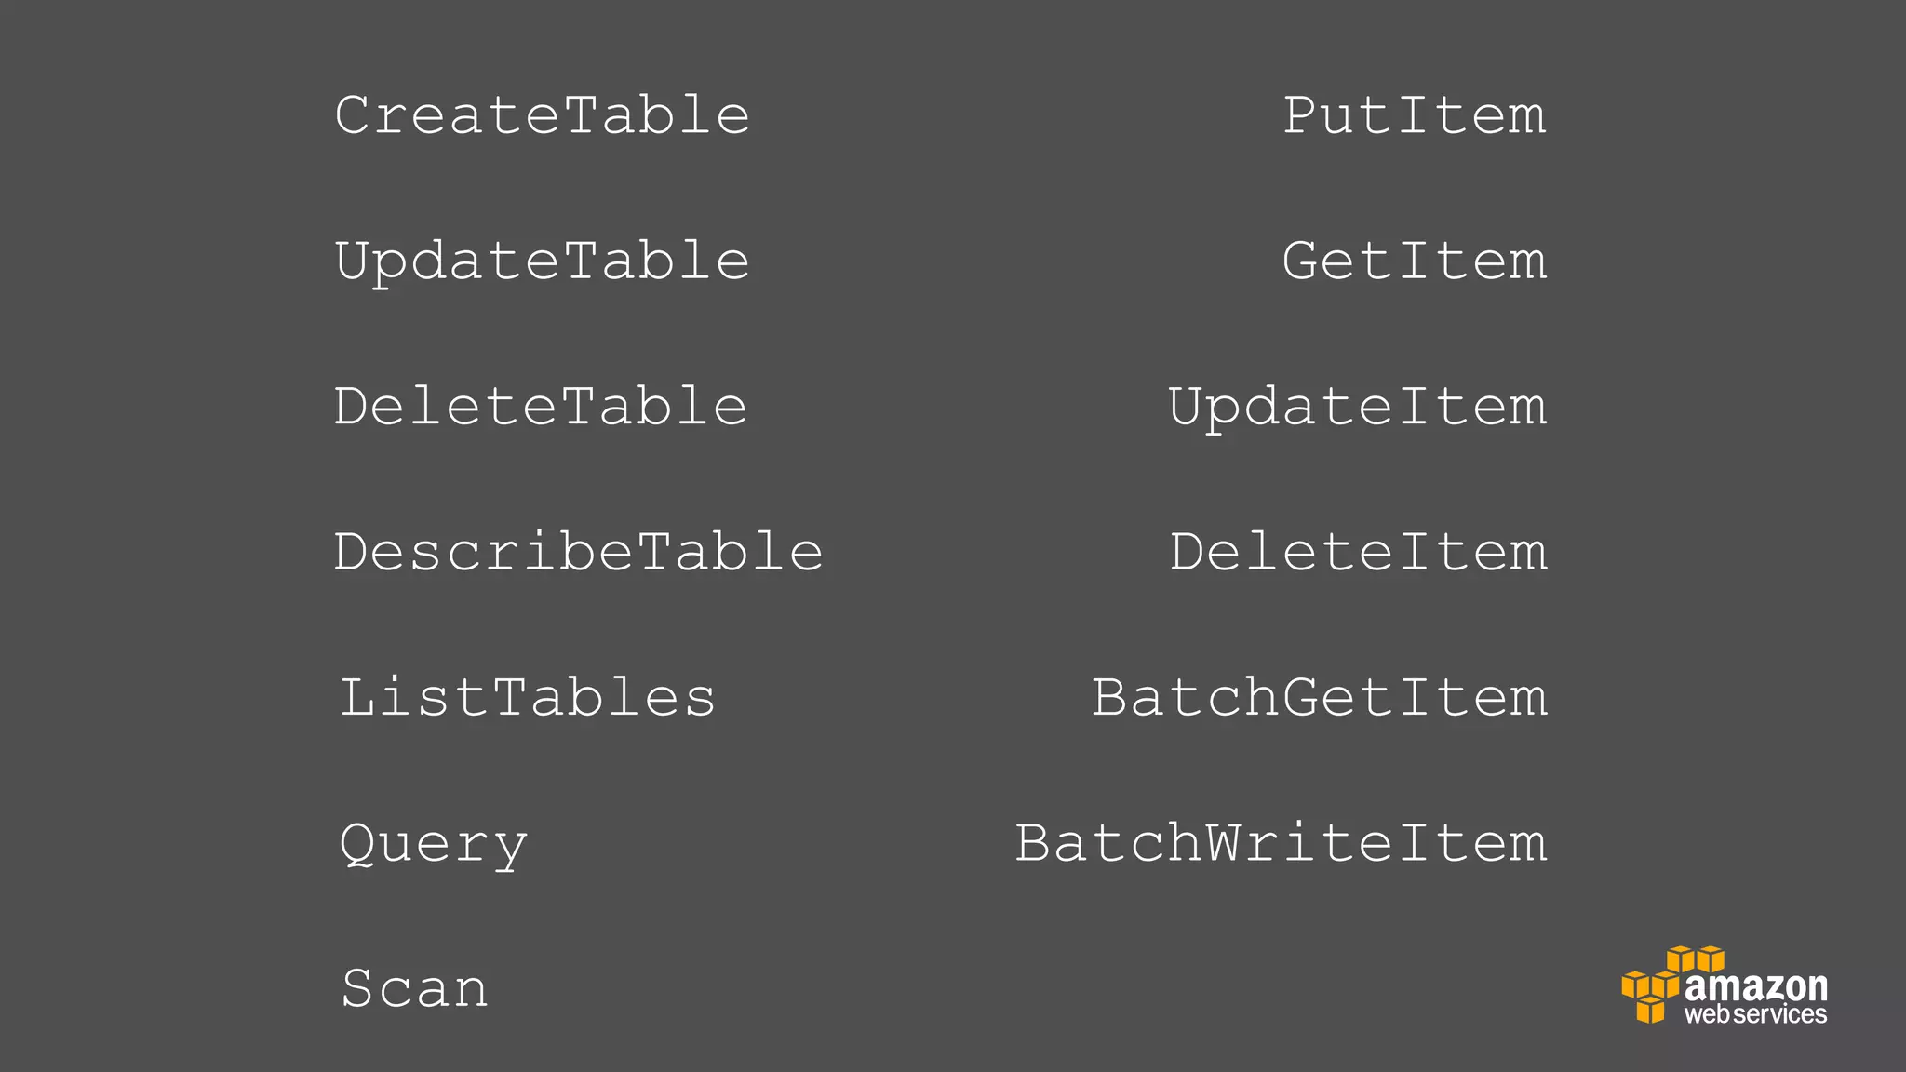Select the DeleteItem text

pos(1359,552)
